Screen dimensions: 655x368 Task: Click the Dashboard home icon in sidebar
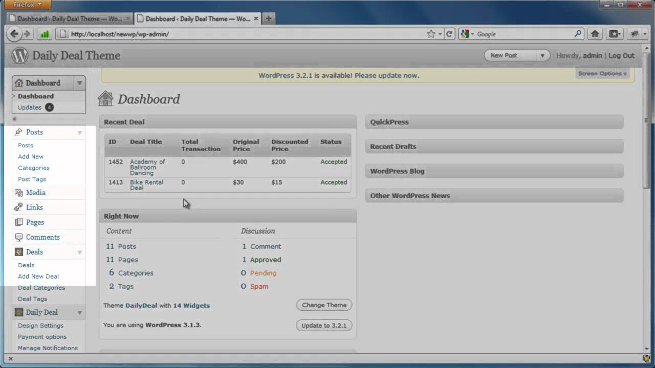coord(19,83)
